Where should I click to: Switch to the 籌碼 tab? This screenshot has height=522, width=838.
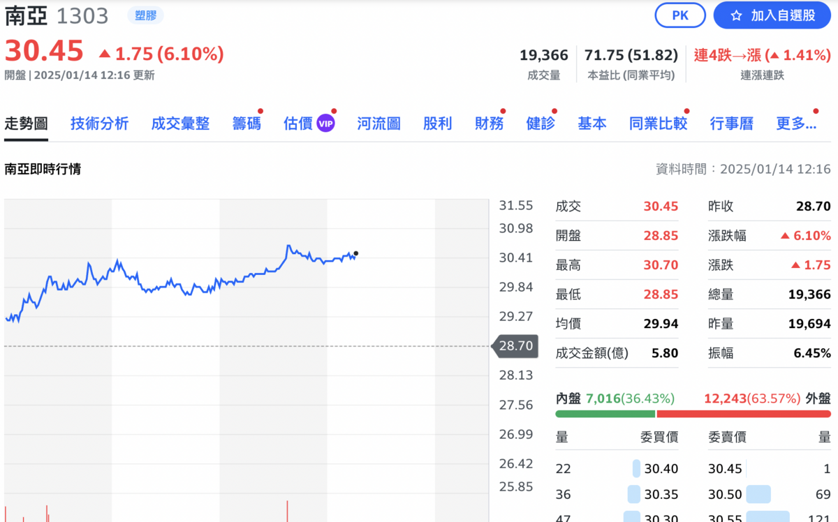pyautogui.click(x=247, y=124)
